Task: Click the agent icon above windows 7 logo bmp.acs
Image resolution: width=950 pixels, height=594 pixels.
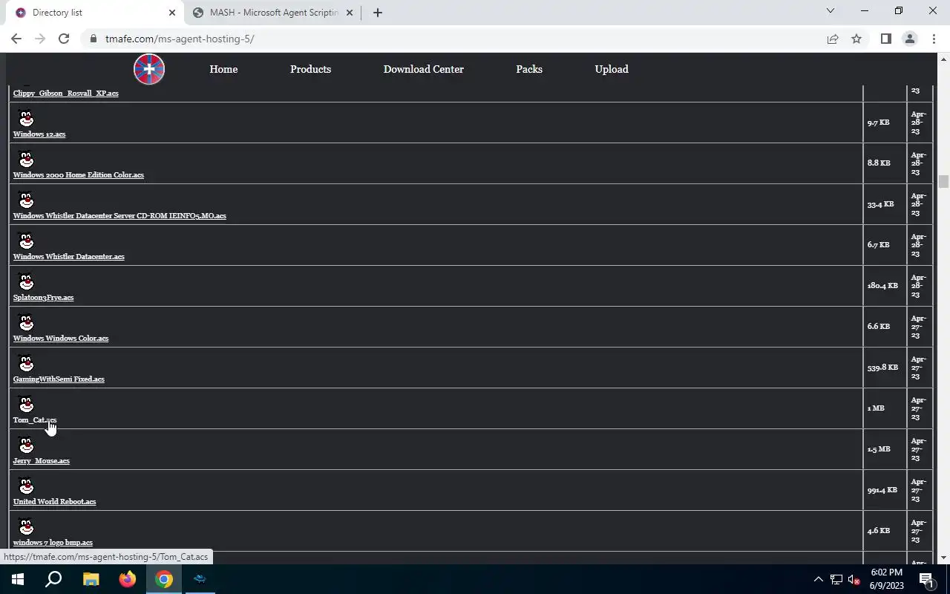Action: click(26, 527)
